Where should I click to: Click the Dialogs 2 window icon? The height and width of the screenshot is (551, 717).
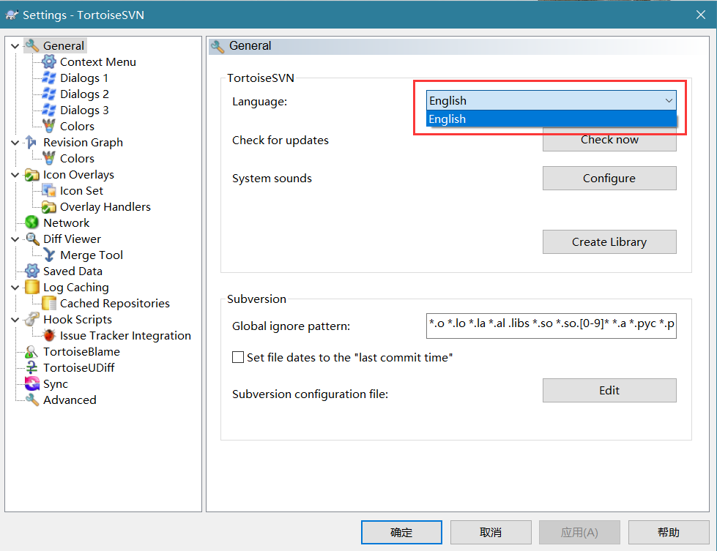(49, 94)
